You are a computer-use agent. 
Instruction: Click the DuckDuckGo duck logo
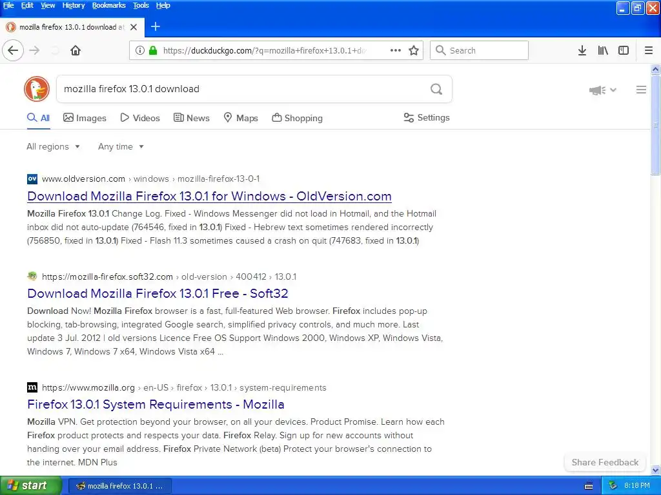[x=37, y=89]
